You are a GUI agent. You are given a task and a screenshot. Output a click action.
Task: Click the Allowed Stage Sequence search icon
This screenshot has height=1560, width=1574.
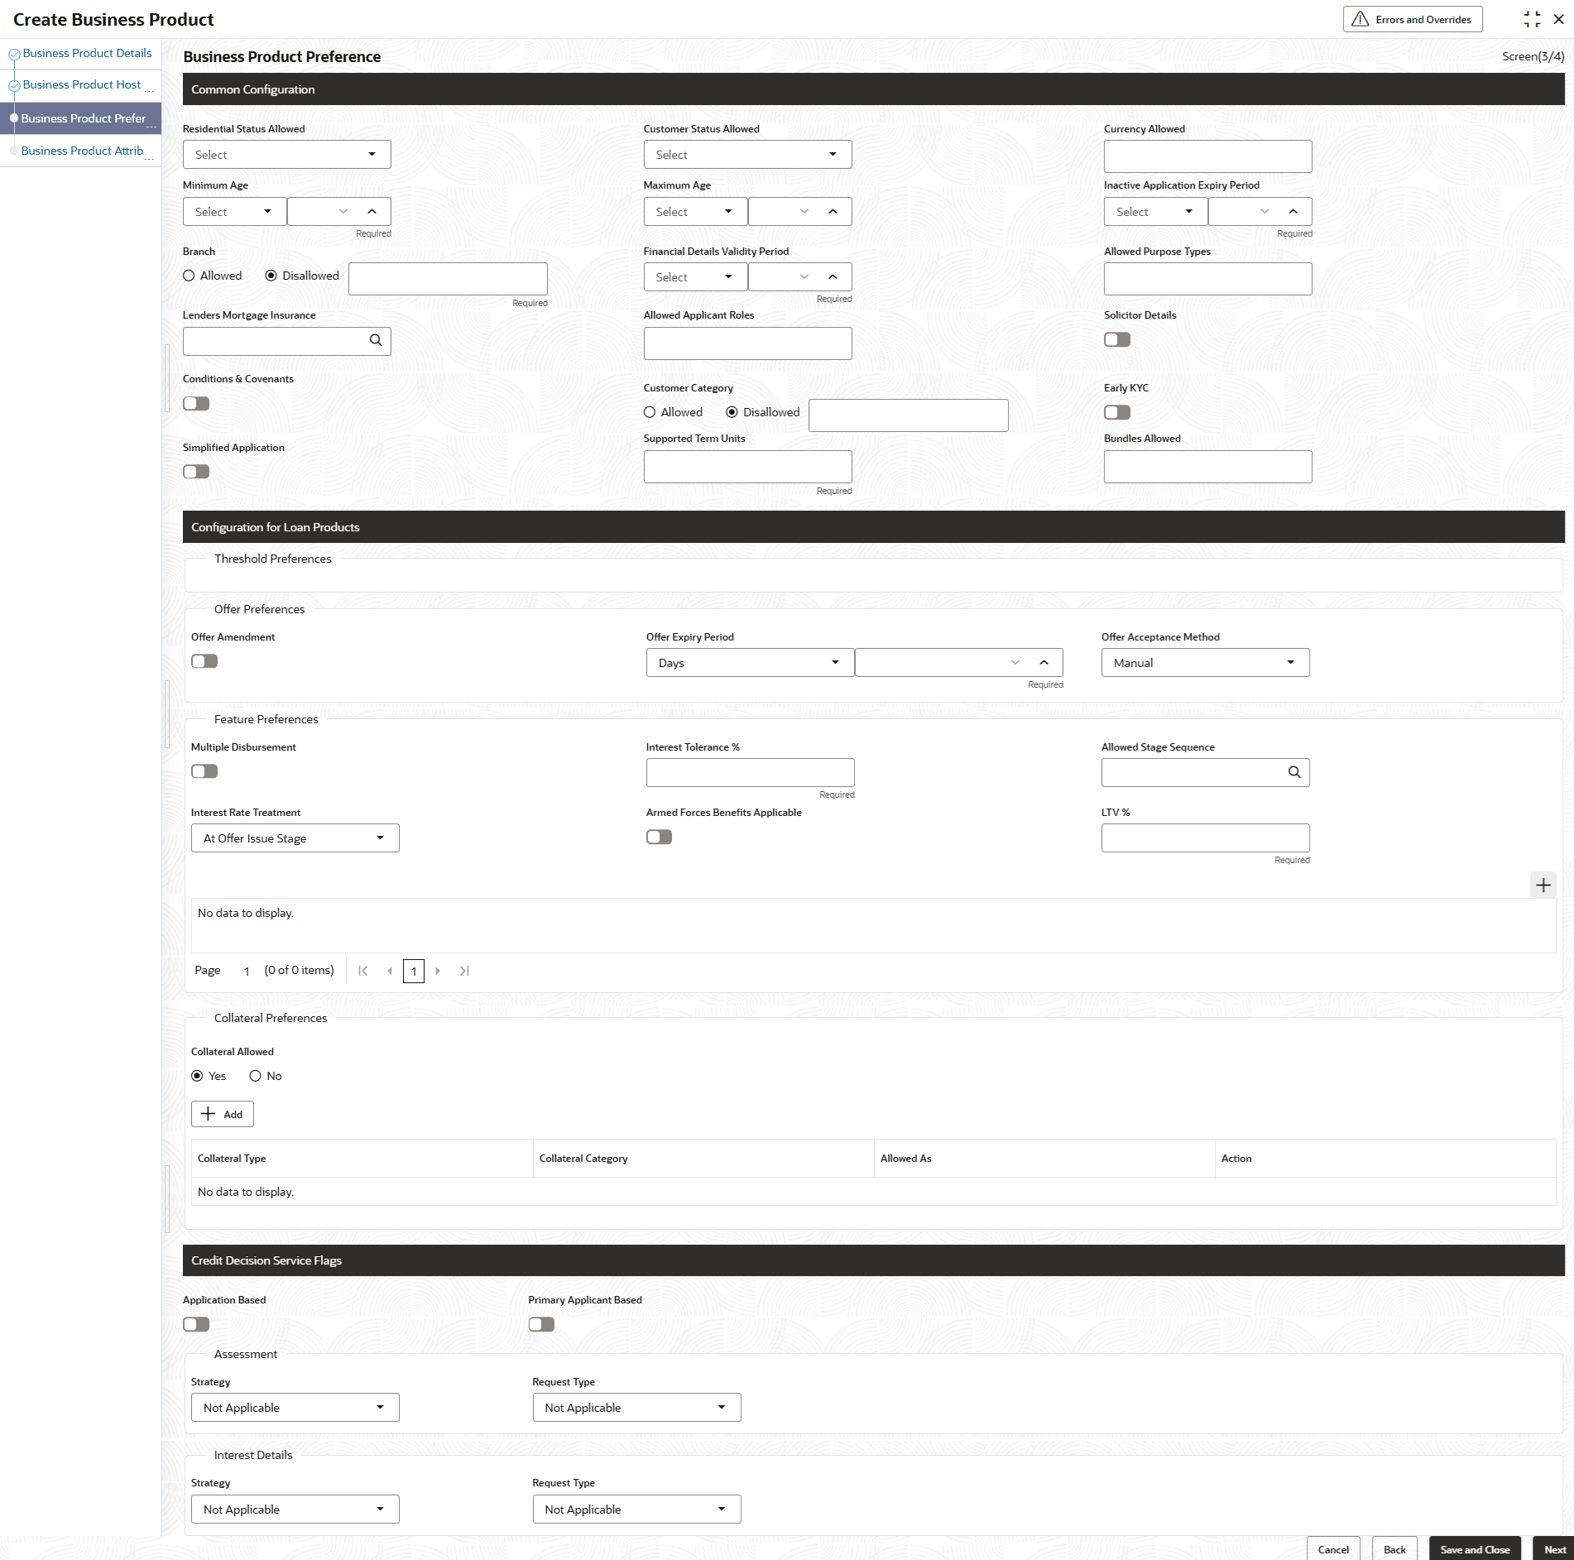[x=1294, y=772]
